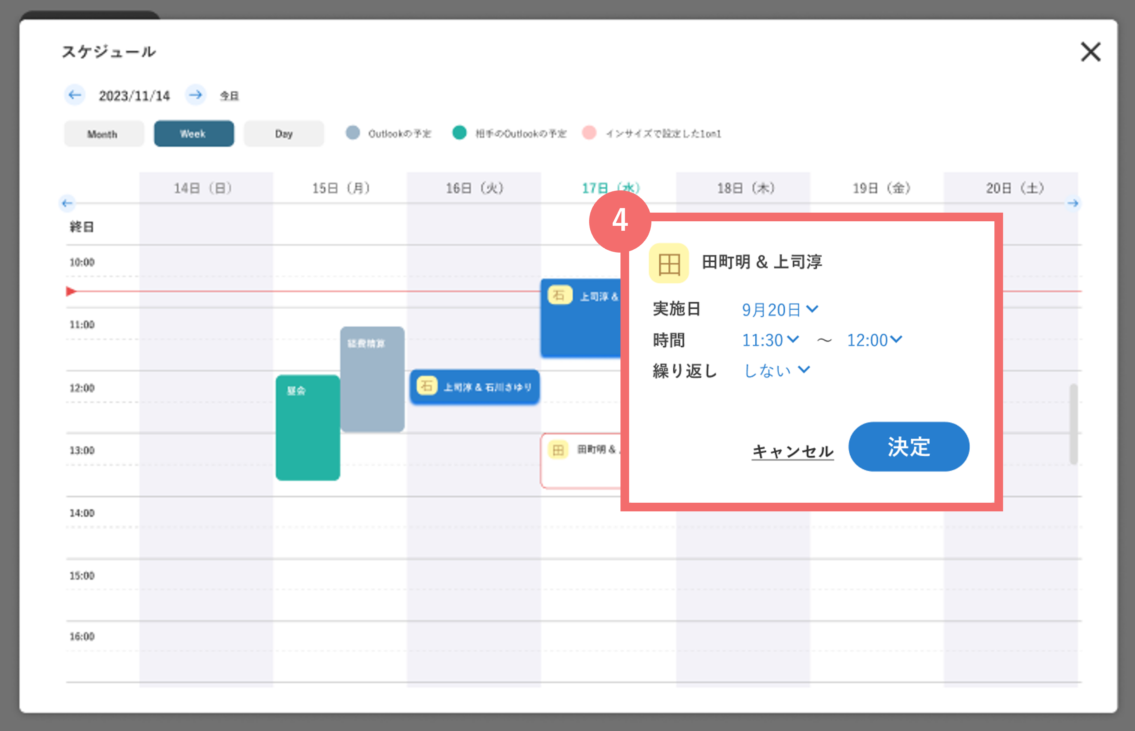Go to the previous week with the left arrow at the calendar edge

click(x=67, y=203)
